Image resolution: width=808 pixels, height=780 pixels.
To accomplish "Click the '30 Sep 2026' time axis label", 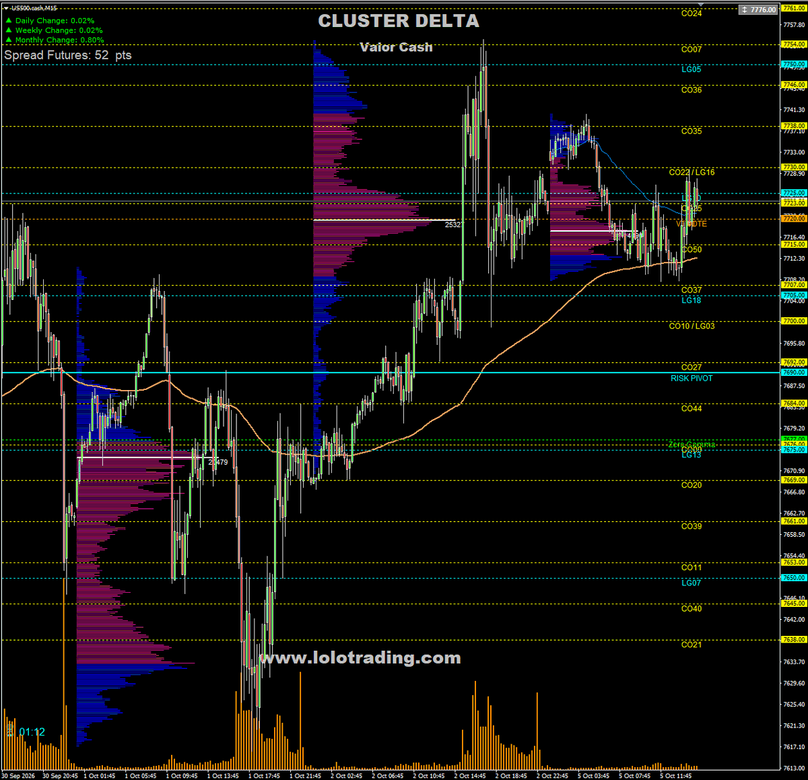I will pyautogui.click(x=17, y=776).
